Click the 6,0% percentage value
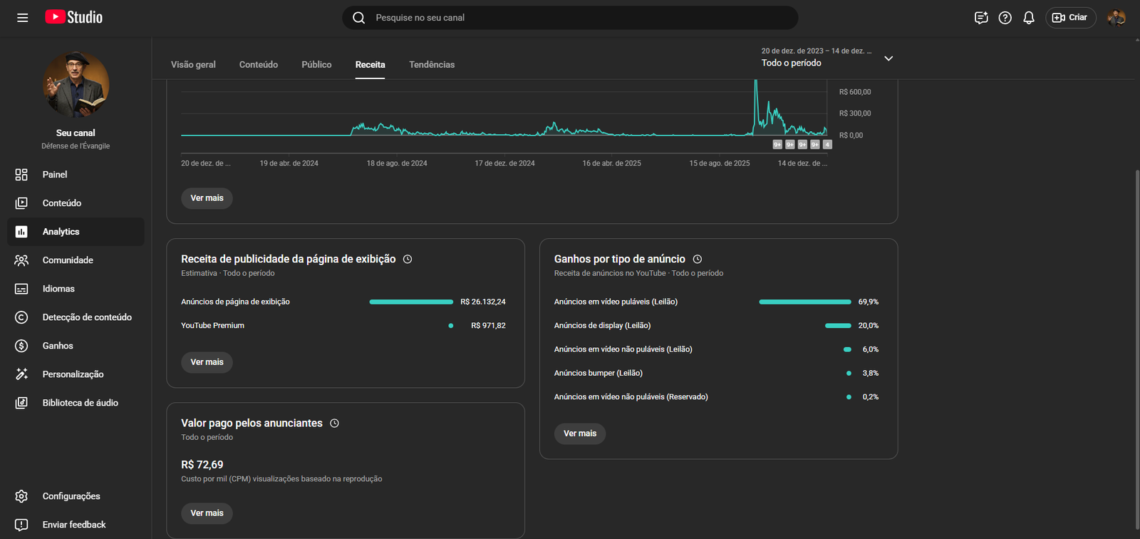Viewport: 1140px width, 539px height. pos(871,349)
